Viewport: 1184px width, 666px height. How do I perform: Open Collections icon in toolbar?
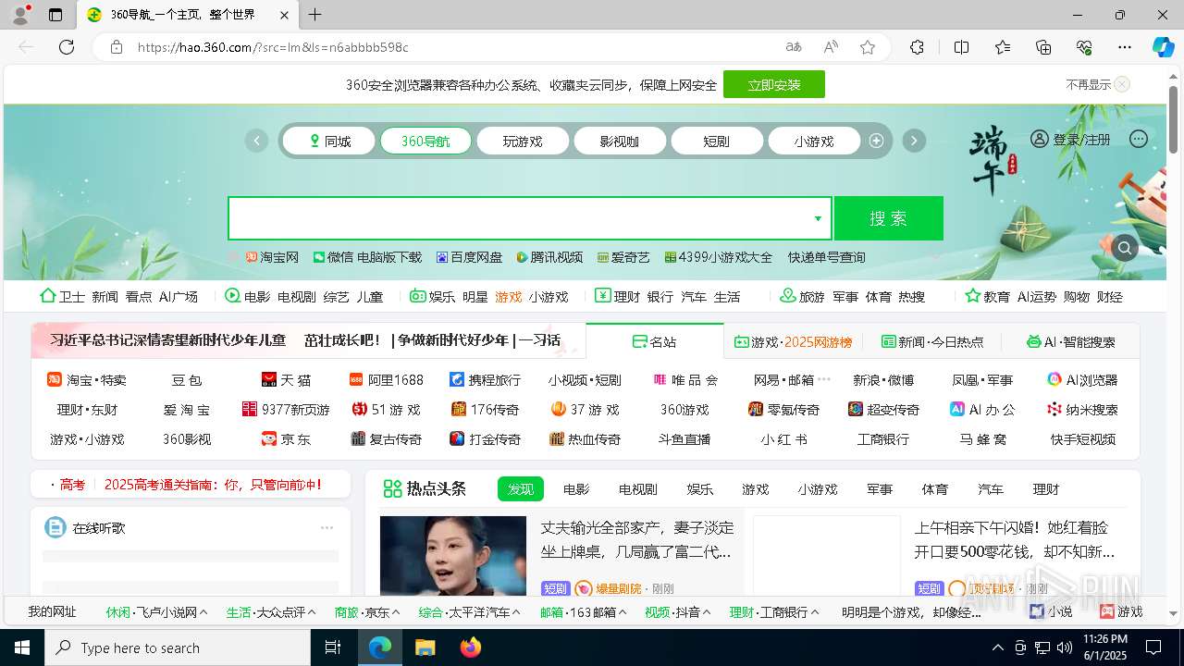(x=1043, y=47)
